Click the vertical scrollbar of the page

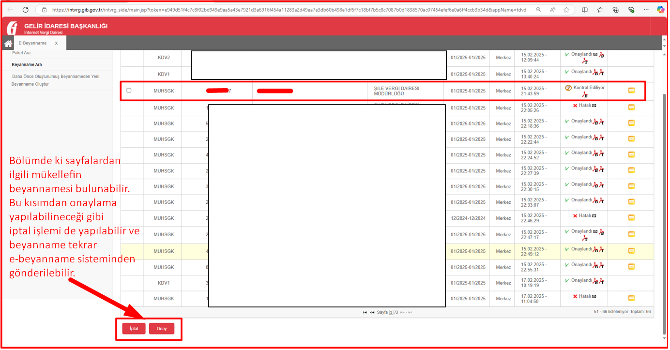pyautogui.click(x=664, y=194)
